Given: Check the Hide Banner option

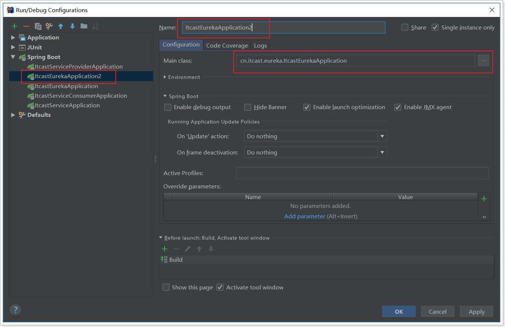Looking at the screenshot, I should tap(248, 107).
